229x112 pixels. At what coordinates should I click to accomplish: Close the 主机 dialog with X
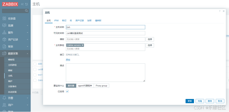point(223,11)
